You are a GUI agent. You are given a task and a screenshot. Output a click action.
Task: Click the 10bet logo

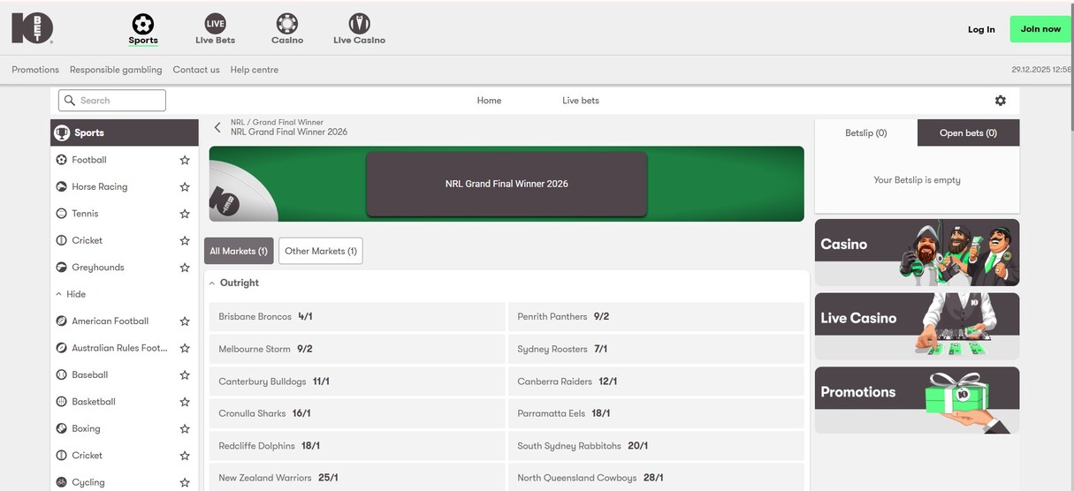[33, 28]
